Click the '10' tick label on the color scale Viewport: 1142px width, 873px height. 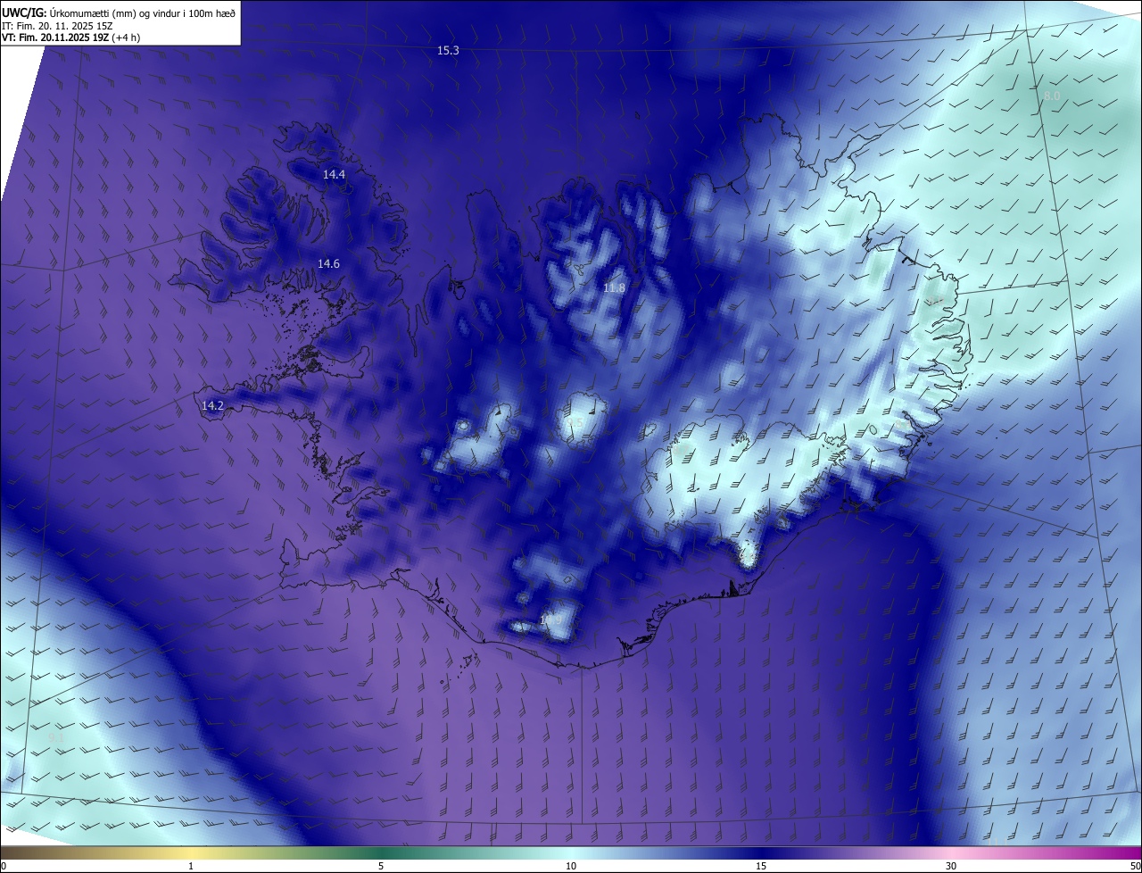pos(571,866)
